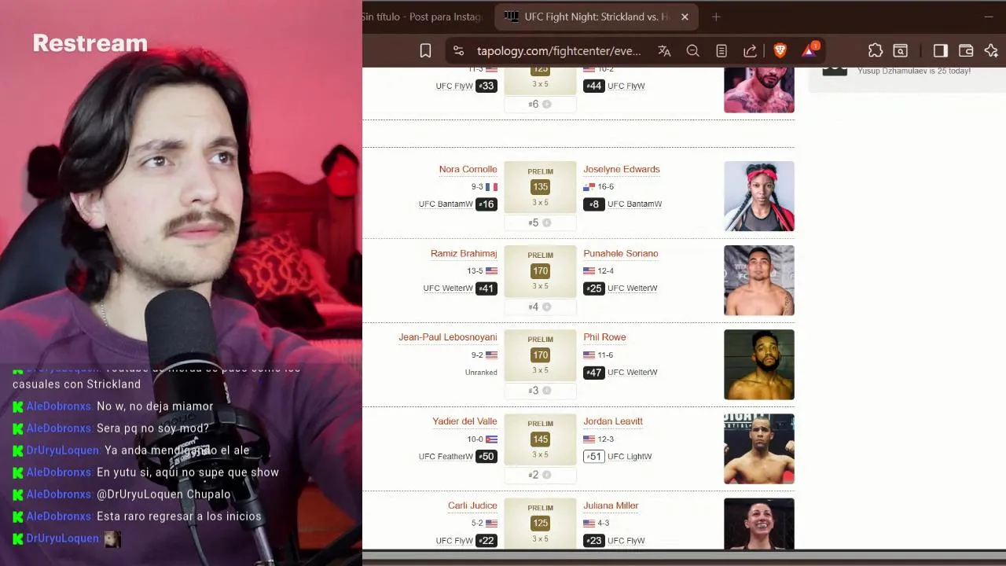Screen dimensions: 1006x566
Task: Click Ramiz Brahimaj's #41 rank badge
Action: click(486, 289)
